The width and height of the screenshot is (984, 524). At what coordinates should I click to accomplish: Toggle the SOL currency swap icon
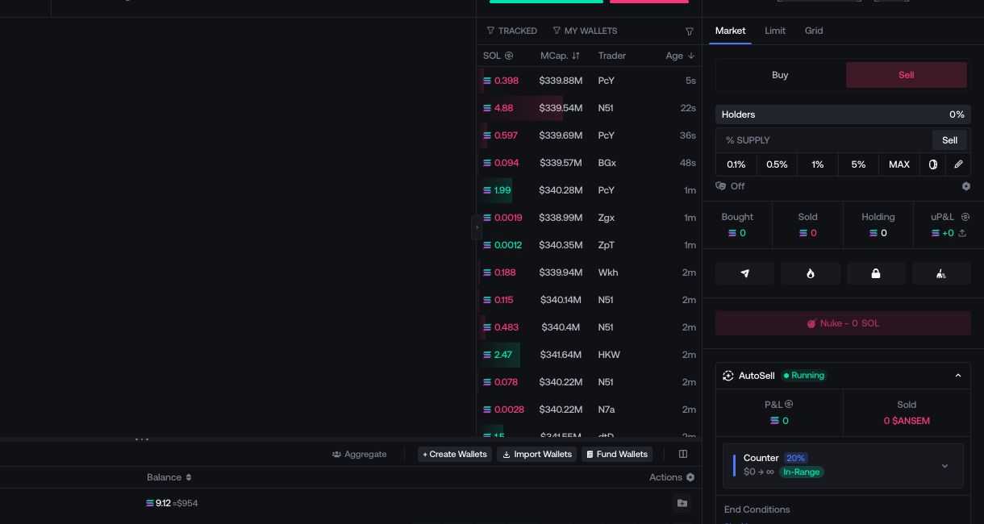509,56
